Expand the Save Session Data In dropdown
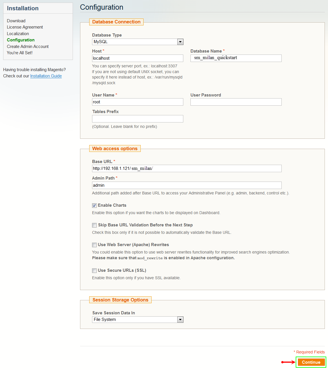Viewport: 328px width, 370px height. (180, 320)
